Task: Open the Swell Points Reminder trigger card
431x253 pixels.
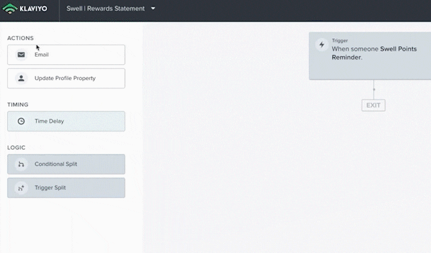Action: coord(370,56)
